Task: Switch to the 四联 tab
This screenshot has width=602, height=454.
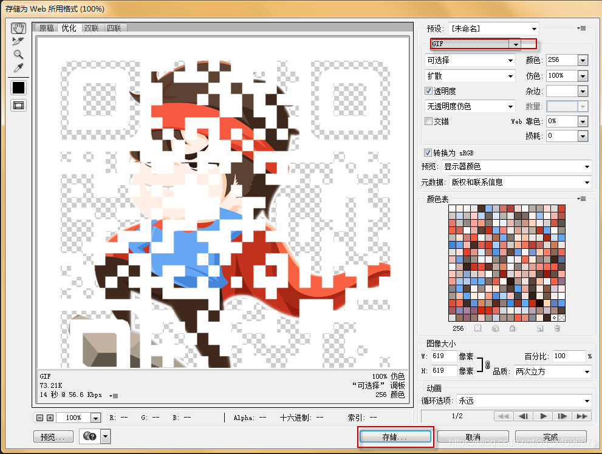Action: pyautogui.click(x=114, y=28)
